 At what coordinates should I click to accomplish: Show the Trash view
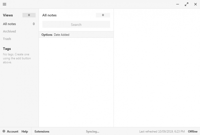tap(7, 39)
